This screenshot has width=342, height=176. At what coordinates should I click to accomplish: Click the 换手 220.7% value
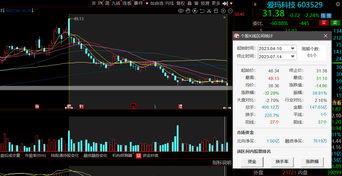pyautogui.click(x=272, y=115)
